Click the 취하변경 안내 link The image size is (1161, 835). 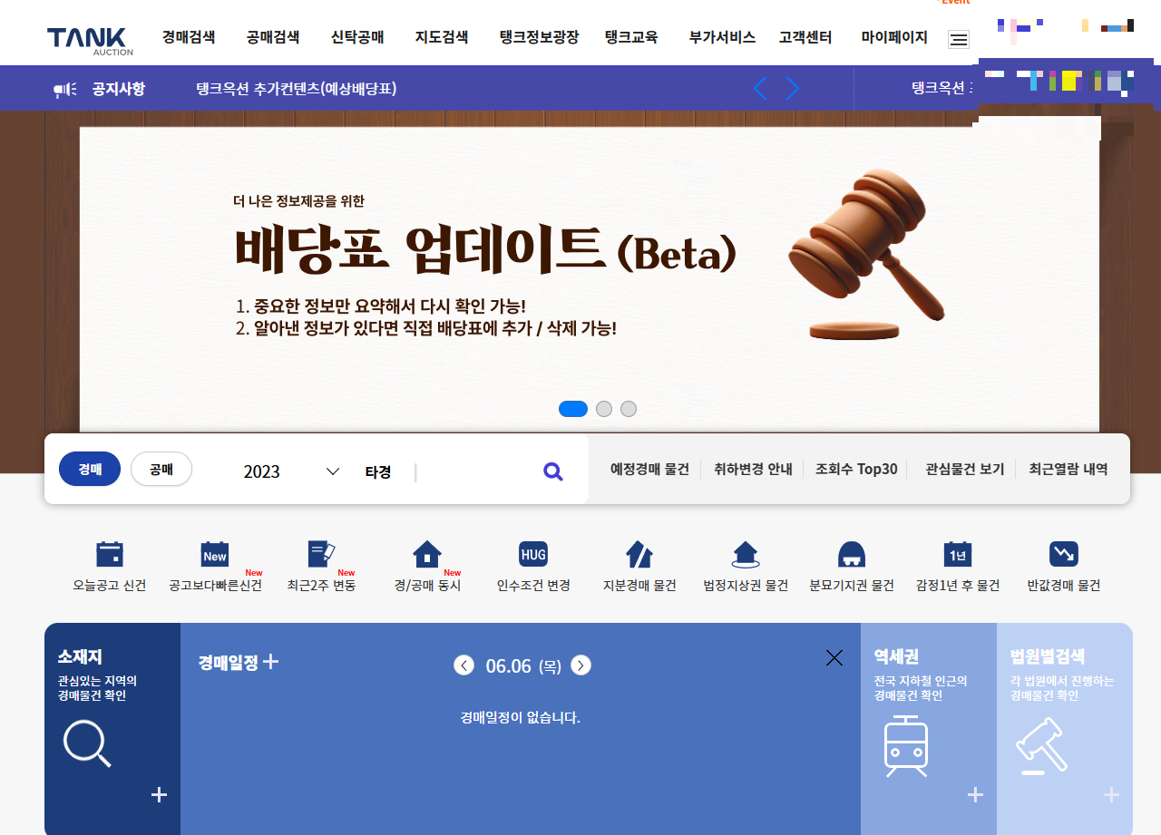(x=753, y=469)
